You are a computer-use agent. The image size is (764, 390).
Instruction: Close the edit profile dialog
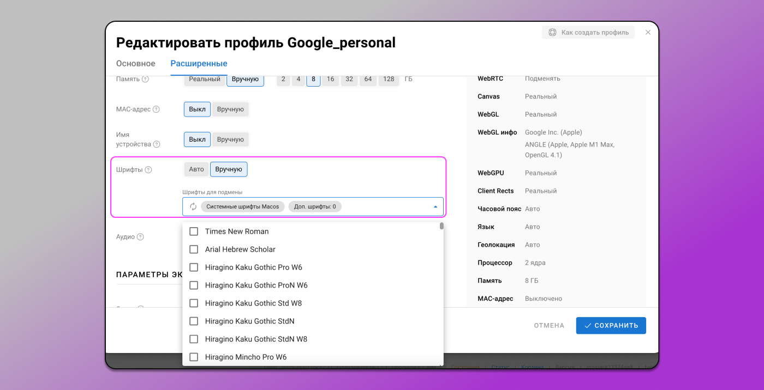coord(648,33)
